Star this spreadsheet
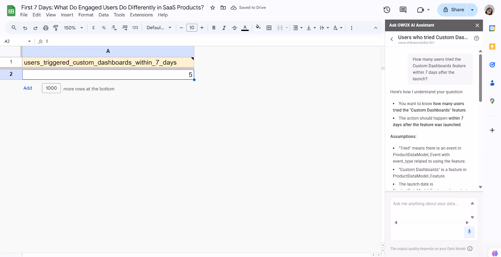501x257 pixels. (213, 8)
